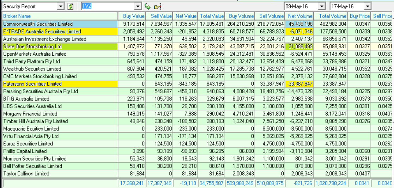Sort by Net Value column header
The height and width of the screenshot is (188, 394).
click(185, 16)
